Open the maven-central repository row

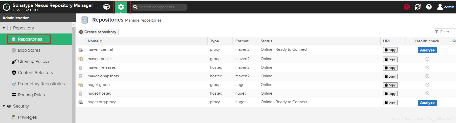[x=266, y=50]
